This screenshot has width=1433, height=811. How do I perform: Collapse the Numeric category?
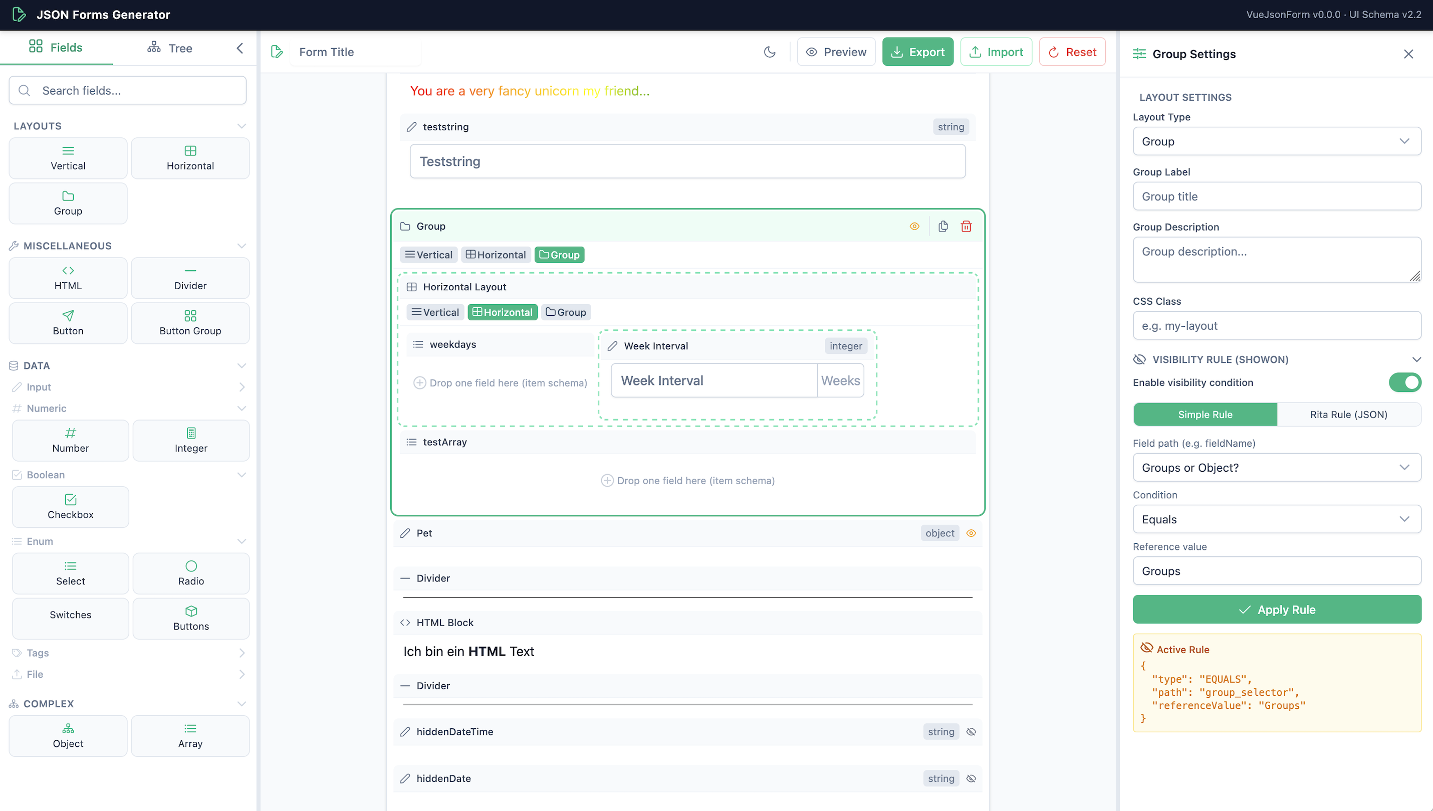(x=242, y=409)
